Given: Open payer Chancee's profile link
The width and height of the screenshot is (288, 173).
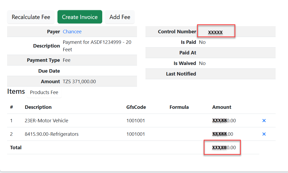Looking at the screenshot, I should (x=72, y=32).
